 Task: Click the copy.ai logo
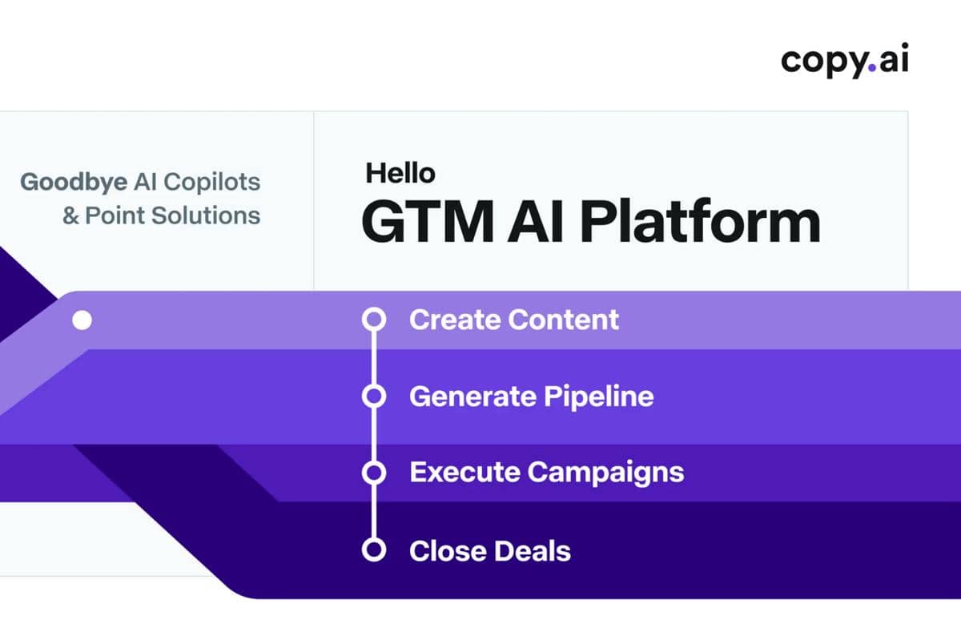[x=844, y=61]
